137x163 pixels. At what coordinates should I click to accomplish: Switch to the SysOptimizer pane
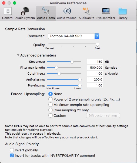106,13
